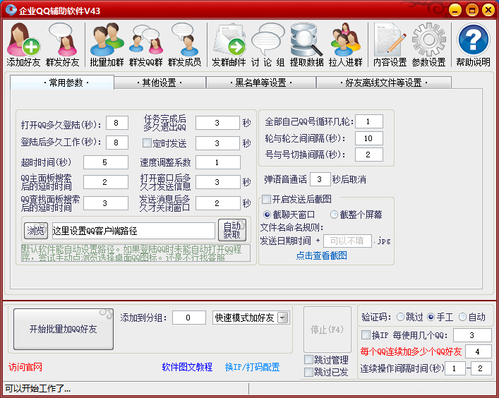
Task: Click the QQ查找面板搜索后的延时时间 field
Action: [x=106, y=203]
